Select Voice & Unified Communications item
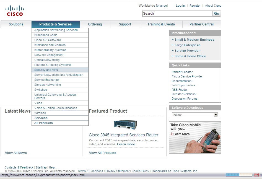 pos(60,108)
